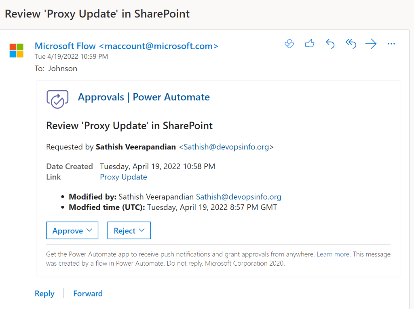Open the Learn more link
The image size is (414, 309).
point(333,254)
